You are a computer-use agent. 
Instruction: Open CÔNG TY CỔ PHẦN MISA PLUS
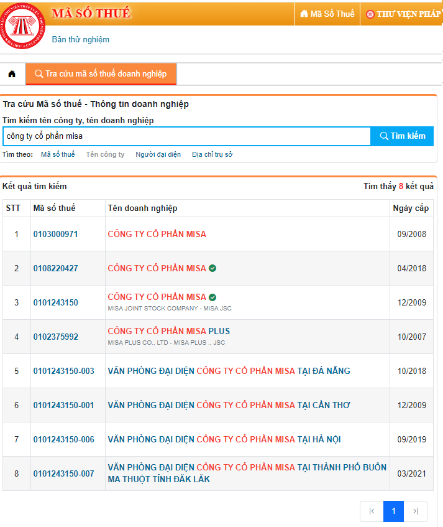coord(169,332)
